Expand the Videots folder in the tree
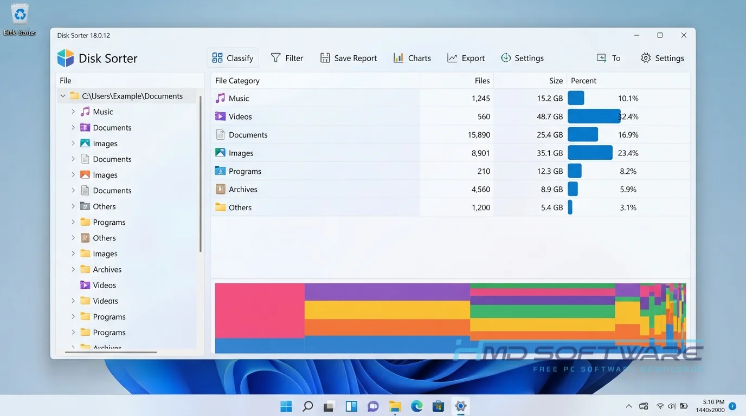This screenshot has width=746, height=416. 73,301
